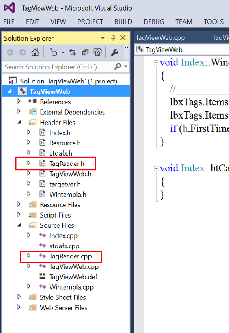This screenshot has height=333, width=229.
Task: Click the Pending Changes Filter clock icon
Action: pos(53,52)
